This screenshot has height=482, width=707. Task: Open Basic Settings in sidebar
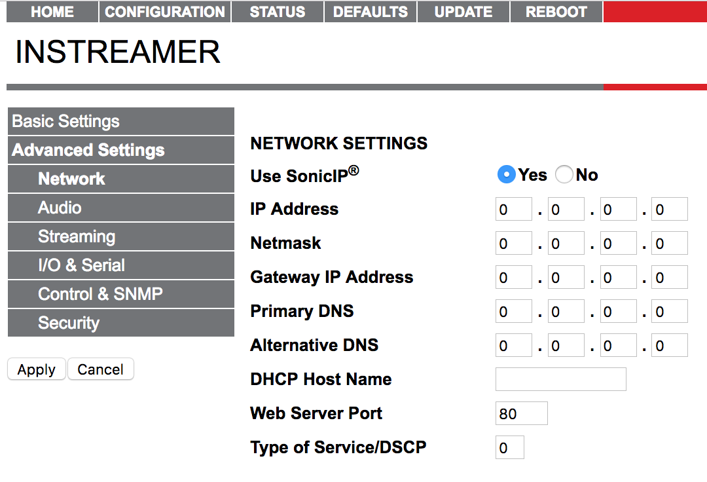pyautogui.click(x=121, y=121)
